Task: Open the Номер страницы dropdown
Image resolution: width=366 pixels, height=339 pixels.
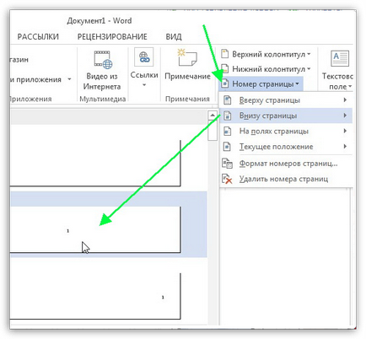Action: (261, 83)
